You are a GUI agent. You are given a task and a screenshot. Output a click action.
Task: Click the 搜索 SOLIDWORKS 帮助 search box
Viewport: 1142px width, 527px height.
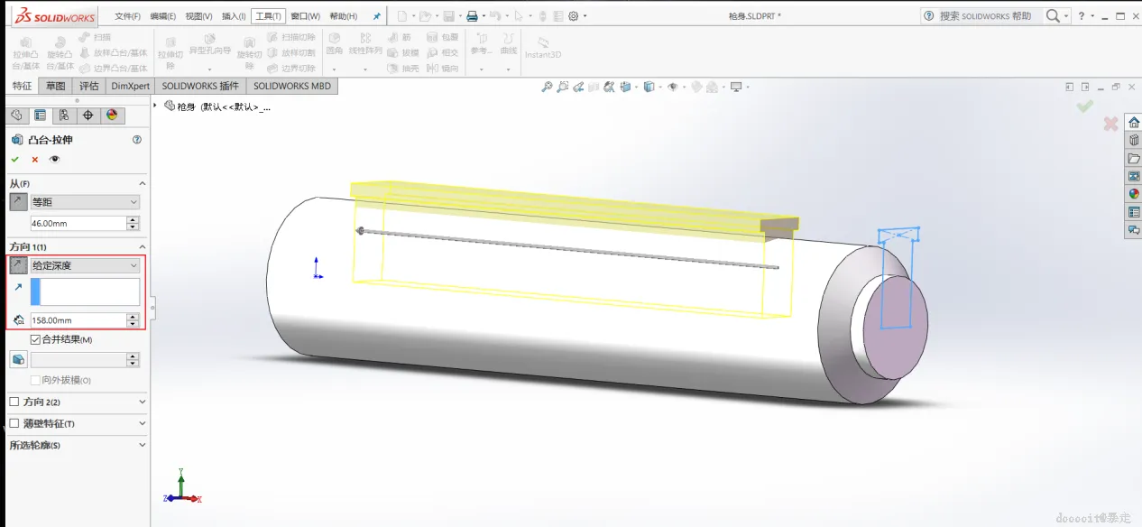pyautogui.click(x=981, y=16)
